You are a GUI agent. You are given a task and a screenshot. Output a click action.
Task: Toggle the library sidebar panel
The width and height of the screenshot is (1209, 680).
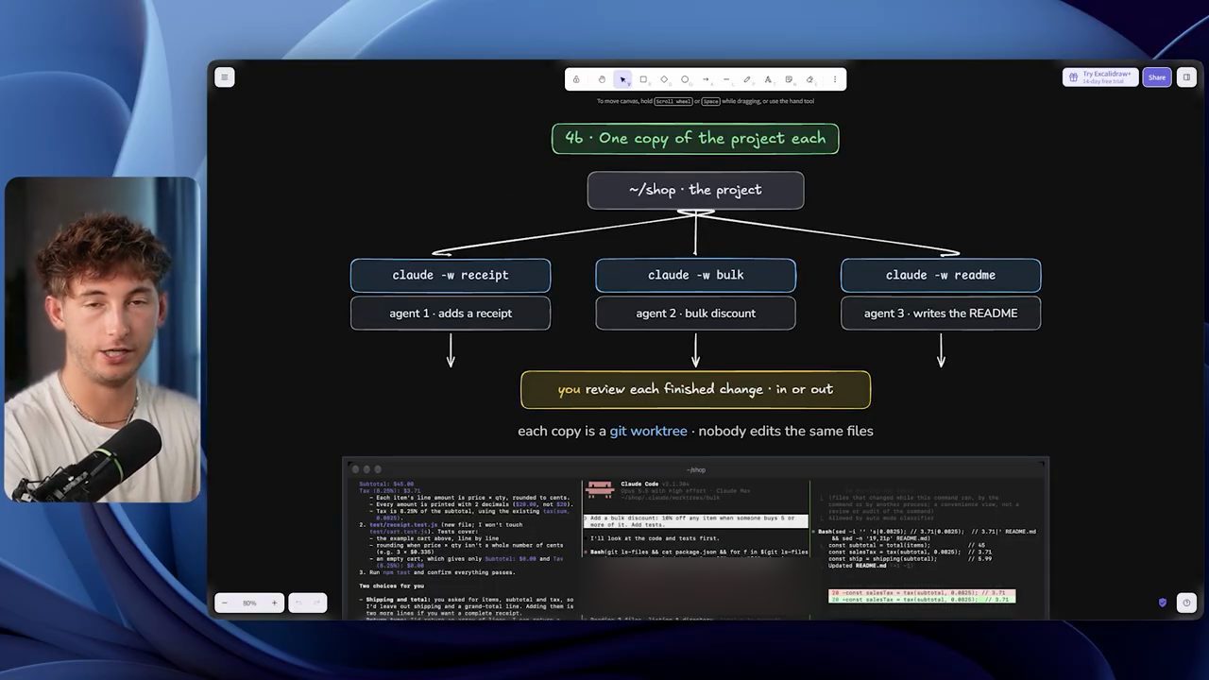[1186, 77]
